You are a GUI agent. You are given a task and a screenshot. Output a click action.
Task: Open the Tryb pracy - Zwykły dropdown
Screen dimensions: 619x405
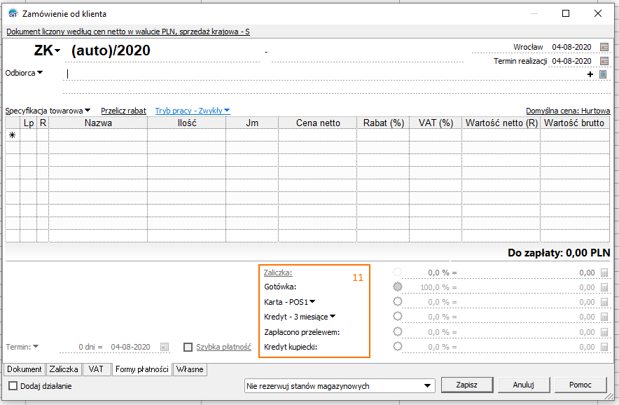[192, 111]
